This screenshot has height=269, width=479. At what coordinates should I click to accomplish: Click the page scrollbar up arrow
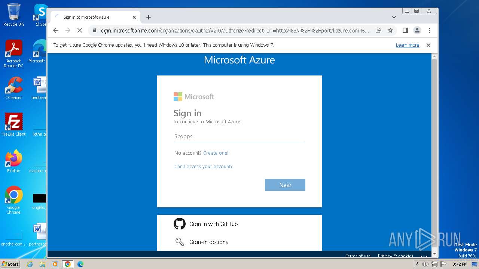pyautogui.click(x=434, y=57)
